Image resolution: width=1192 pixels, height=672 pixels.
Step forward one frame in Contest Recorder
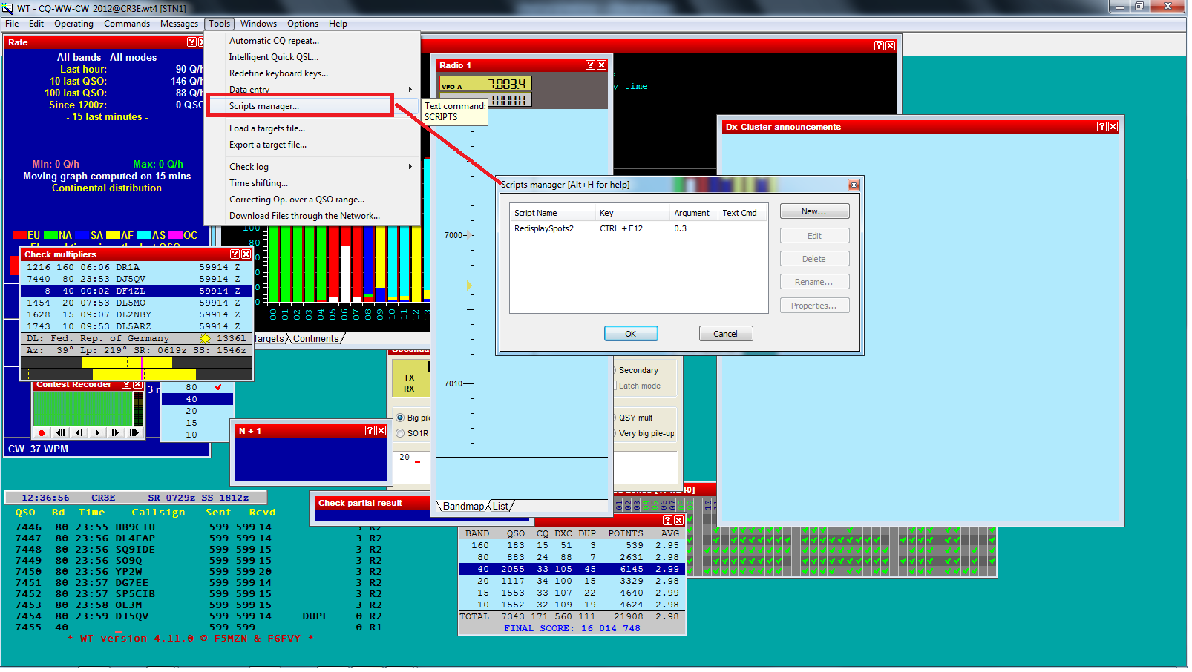pyautogui.click(x=115, y=433)
